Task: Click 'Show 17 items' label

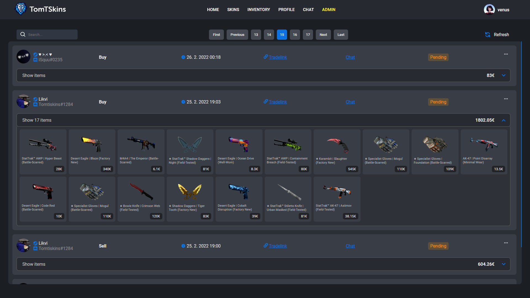Action: [37, 120]
